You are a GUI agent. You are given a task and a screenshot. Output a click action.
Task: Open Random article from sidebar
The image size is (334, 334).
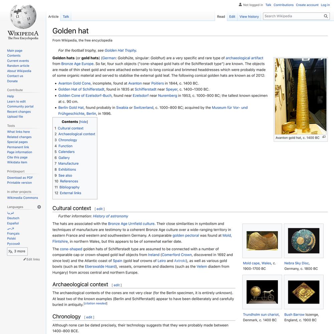point(18,65)
